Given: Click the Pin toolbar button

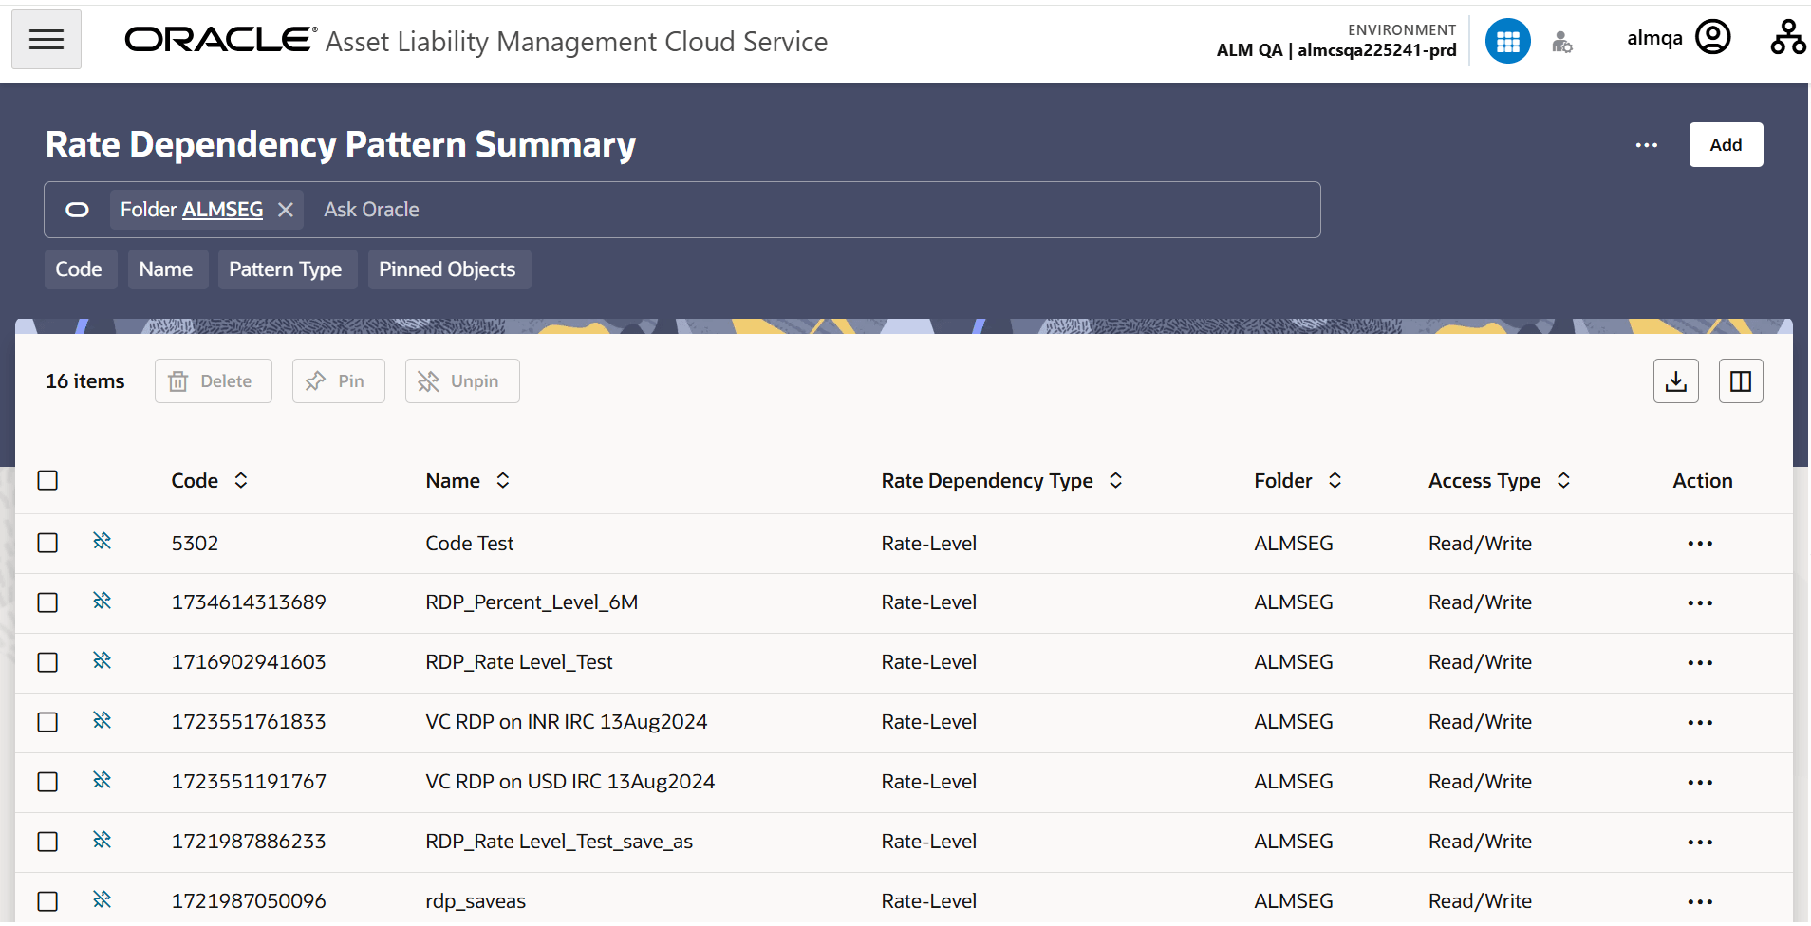Looking at the screenshot, I should point(338,380).
